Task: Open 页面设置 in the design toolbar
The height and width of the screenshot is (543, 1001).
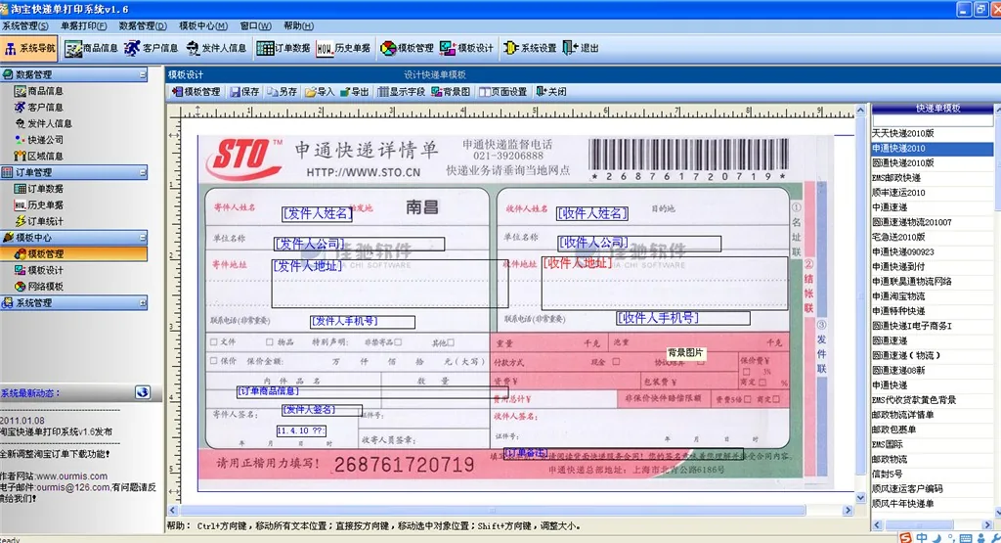Action: [x=503, y=91]
